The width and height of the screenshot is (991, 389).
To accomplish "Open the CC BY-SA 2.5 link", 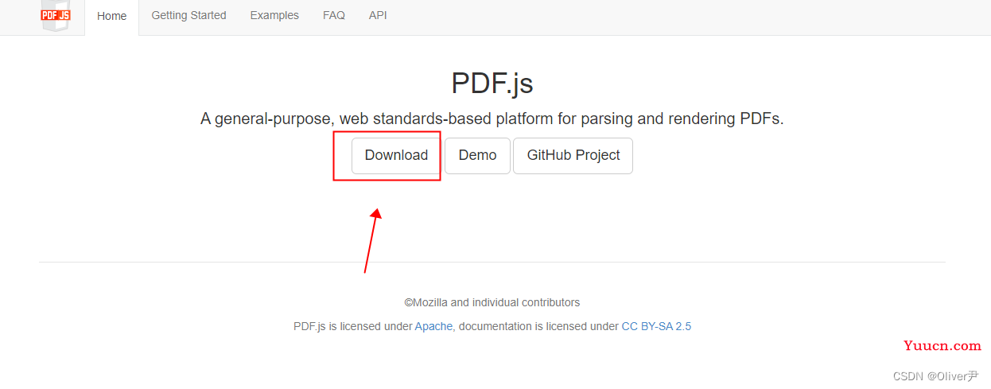I will point(656,326).
